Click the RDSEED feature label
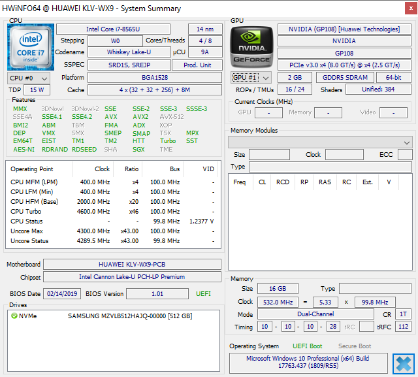418x377 pixels. click(x=84, y=150)
